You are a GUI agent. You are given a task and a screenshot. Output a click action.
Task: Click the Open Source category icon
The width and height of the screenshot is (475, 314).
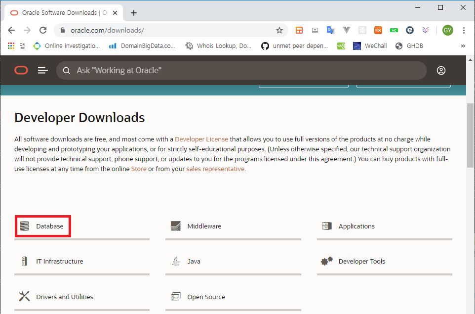tap(176, 296)
